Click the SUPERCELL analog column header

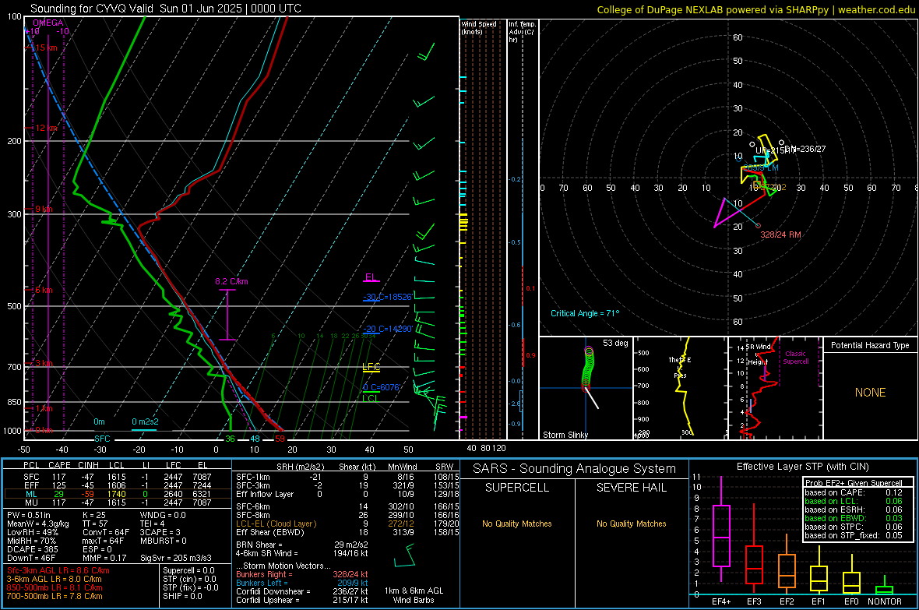click(x=517, y=488)
